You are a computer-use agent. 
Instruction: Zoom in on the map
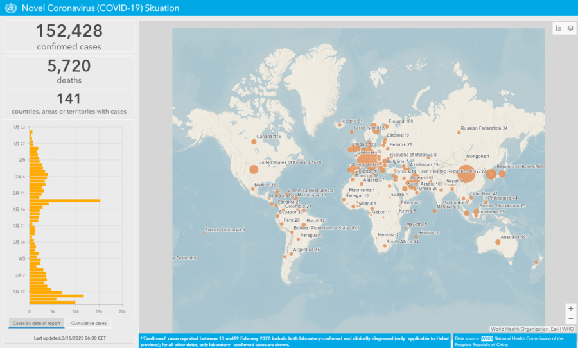570,309
